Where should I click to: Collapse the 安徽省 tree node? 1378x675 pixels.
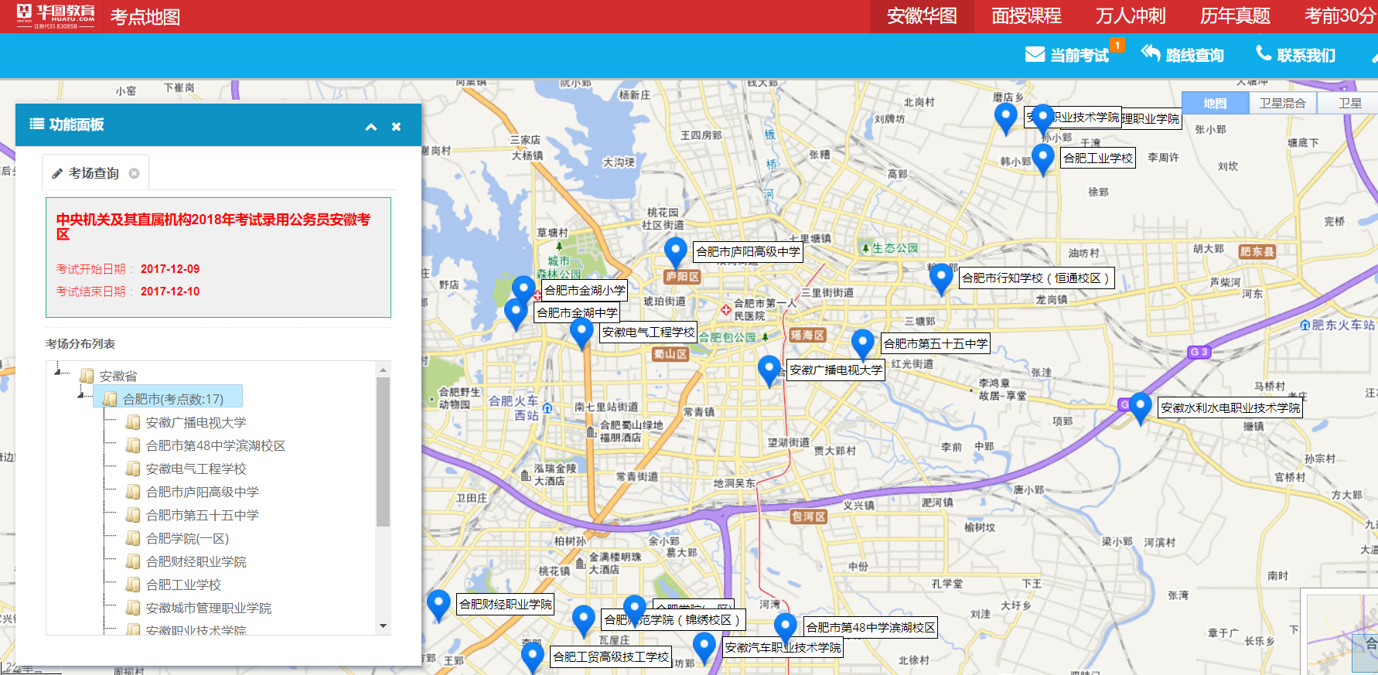tap(58, 373)
